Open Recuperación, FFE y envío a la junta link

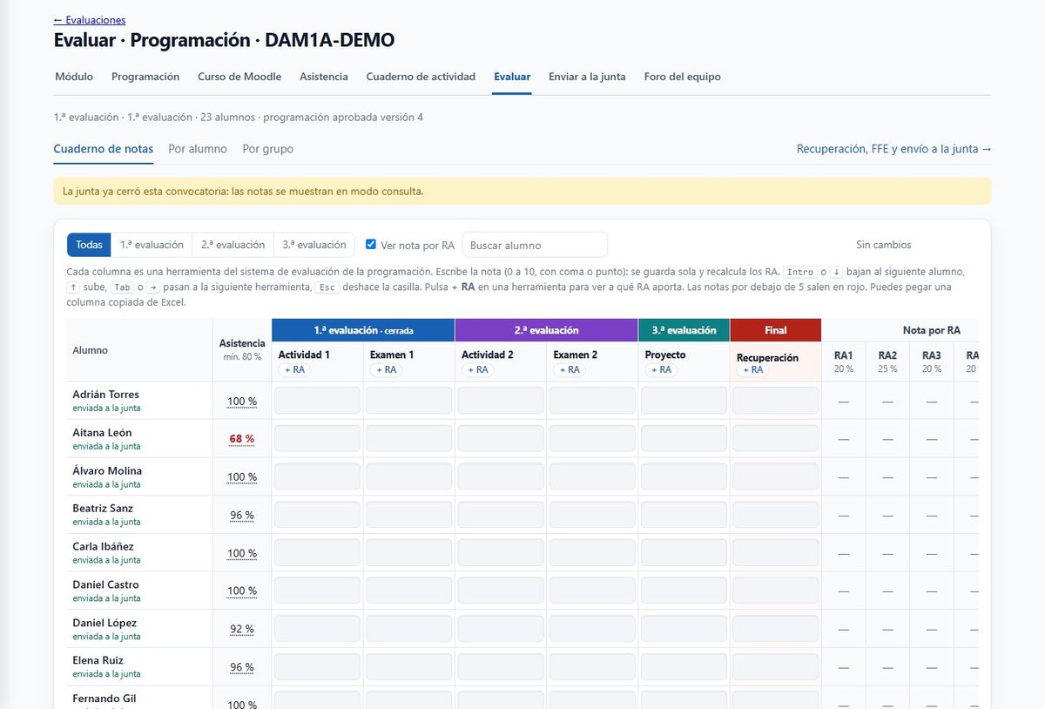(x=894, y=149)
